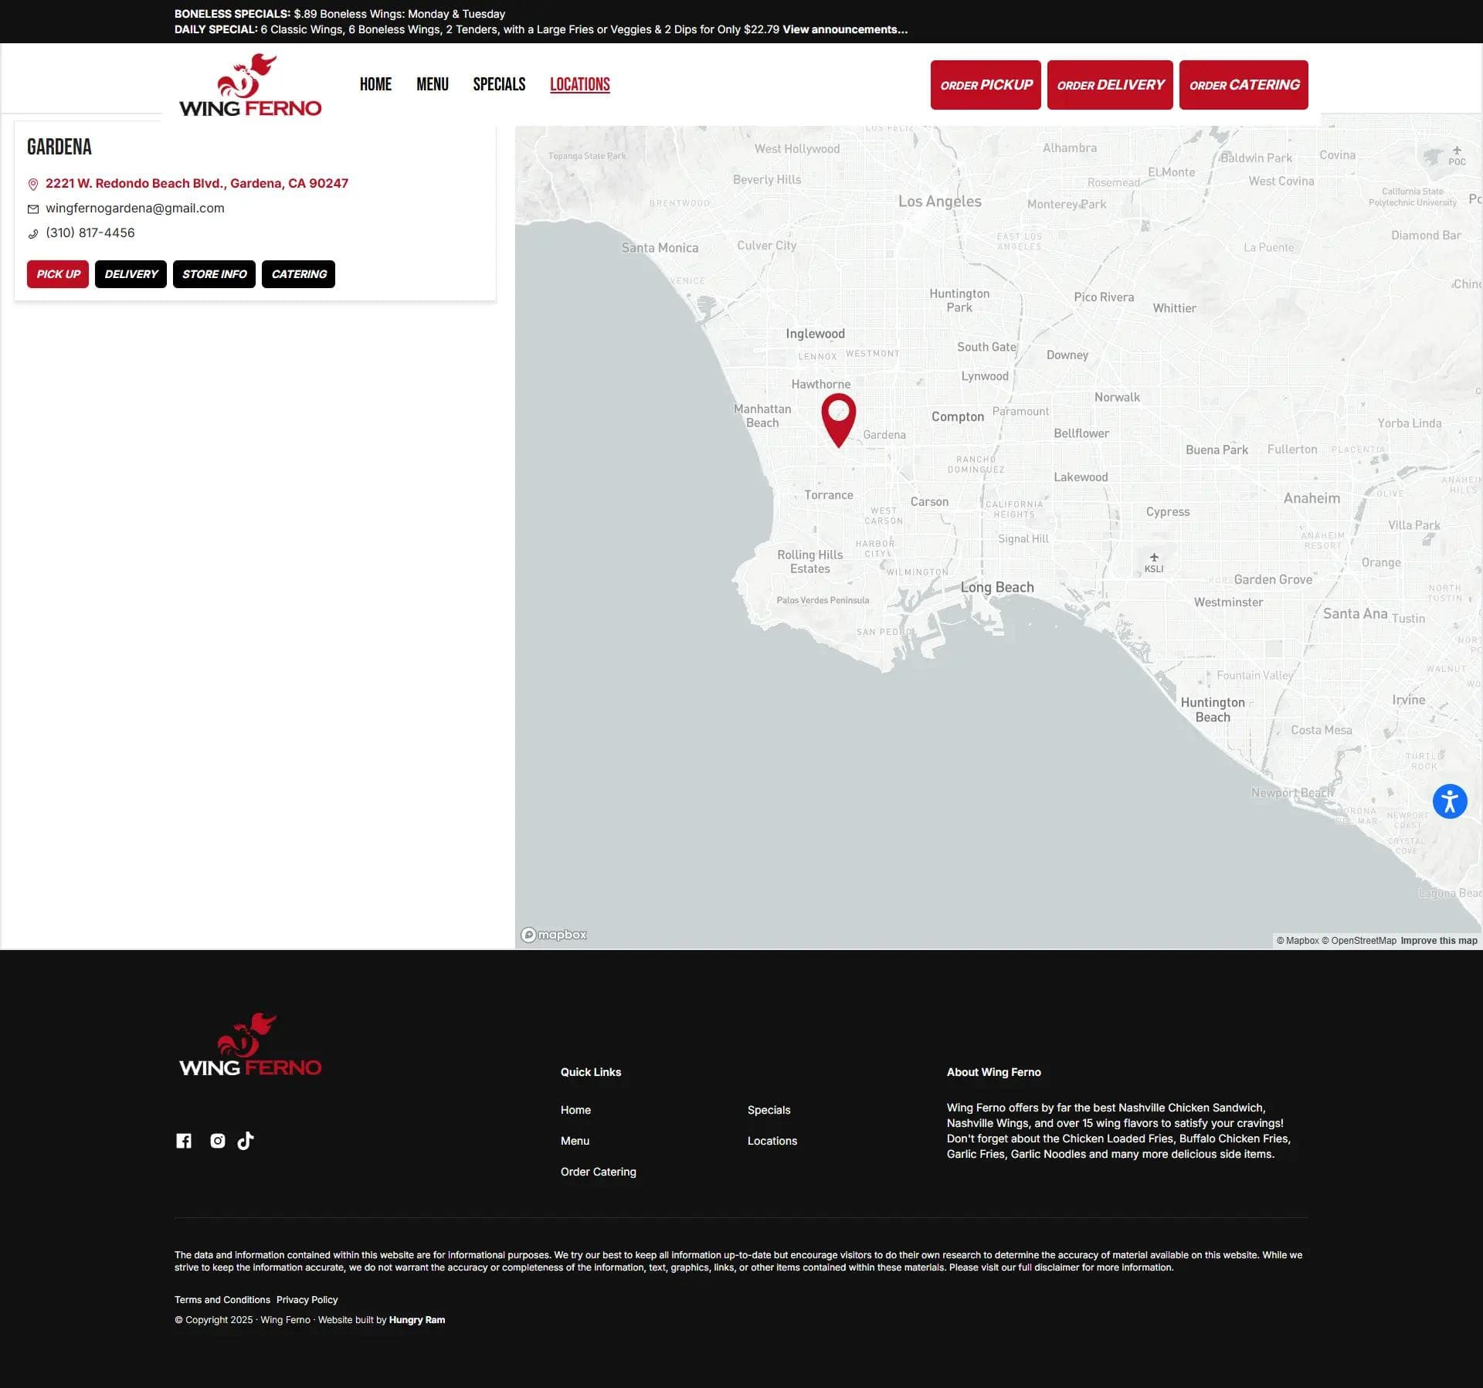
Task: Click the Huntington Beach label on map
Action: point(1213,710)
